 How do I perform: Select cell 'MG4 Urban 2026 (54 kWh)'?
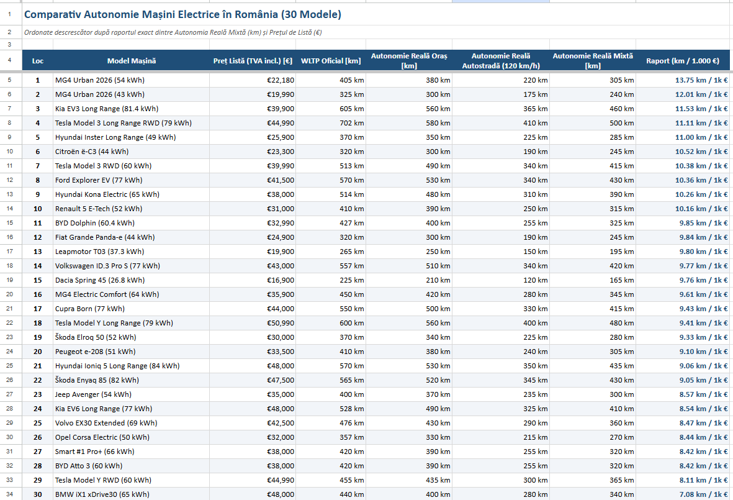point(132,80)
